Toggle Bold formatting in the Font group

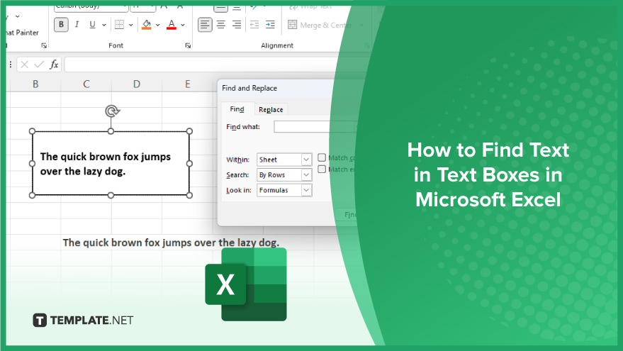pos(61,25)
